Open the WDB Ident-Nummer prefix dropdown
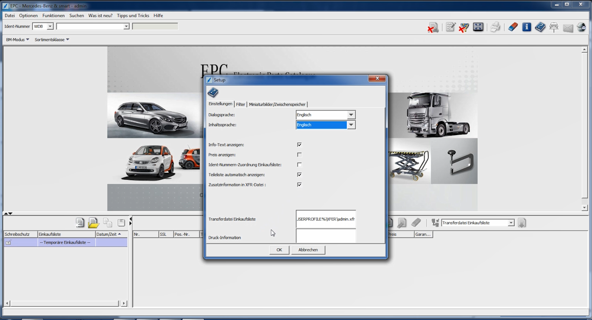The image size is (592, 320). pos(50,26)
